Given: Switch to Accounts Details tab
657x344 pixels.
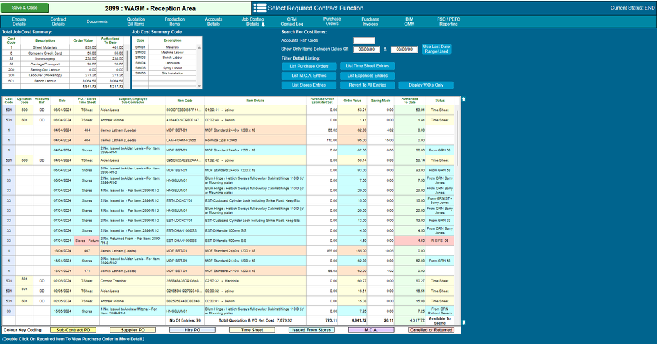Looking at the screenshot, I should [x=213, y=22].
